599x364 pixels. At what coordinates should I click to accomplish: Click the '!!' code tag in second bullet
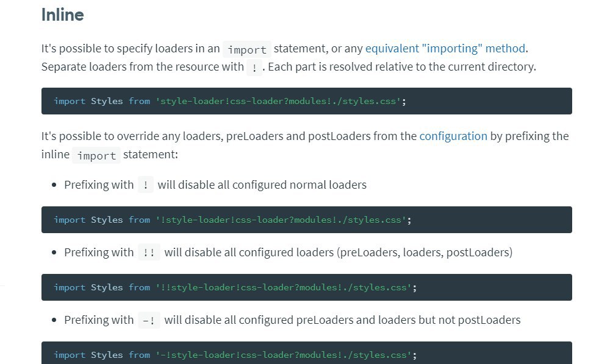149,253
